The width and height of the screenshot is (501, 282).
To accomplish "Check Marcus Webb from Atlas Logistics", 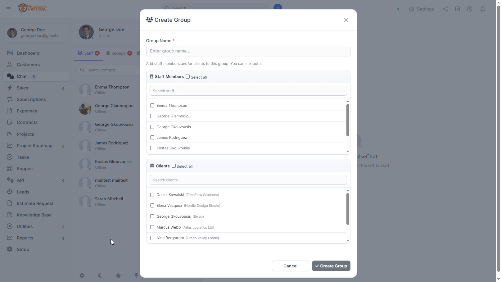I will [x=152, y=227].
